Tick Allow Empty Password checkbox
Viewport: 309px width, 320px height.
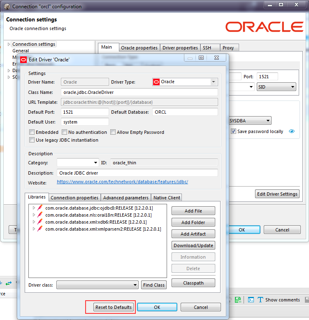pyautogui.click(x=113, y=132)
